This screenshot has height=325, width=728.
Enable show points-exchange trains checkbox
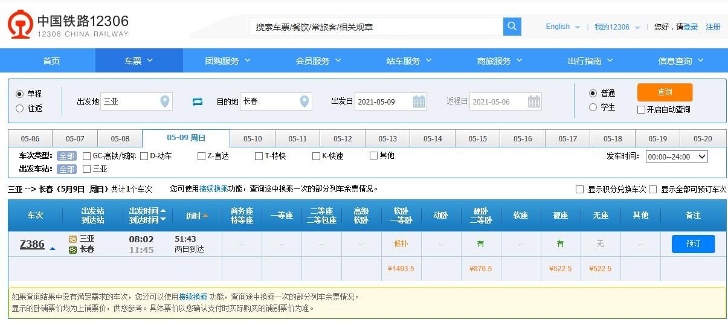[580, 189]
